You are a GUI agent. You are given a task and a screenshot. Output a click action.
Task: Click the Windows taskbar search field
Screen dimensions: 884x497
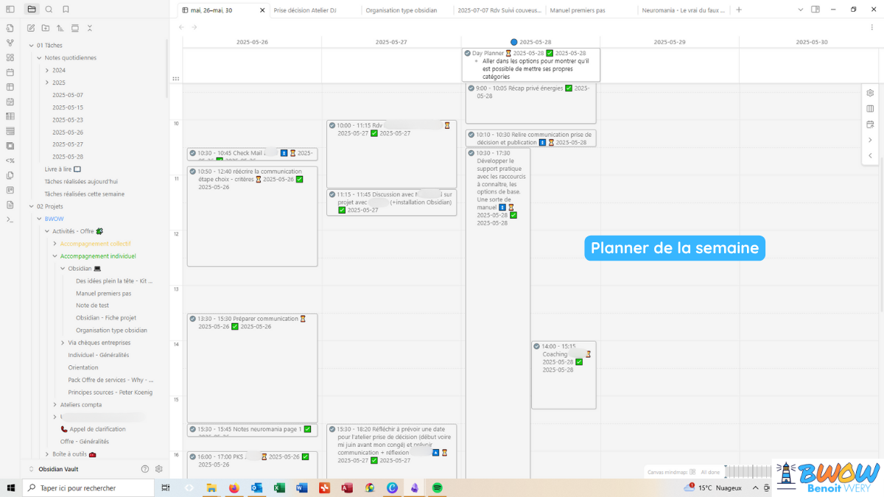(x=88, y=487)
